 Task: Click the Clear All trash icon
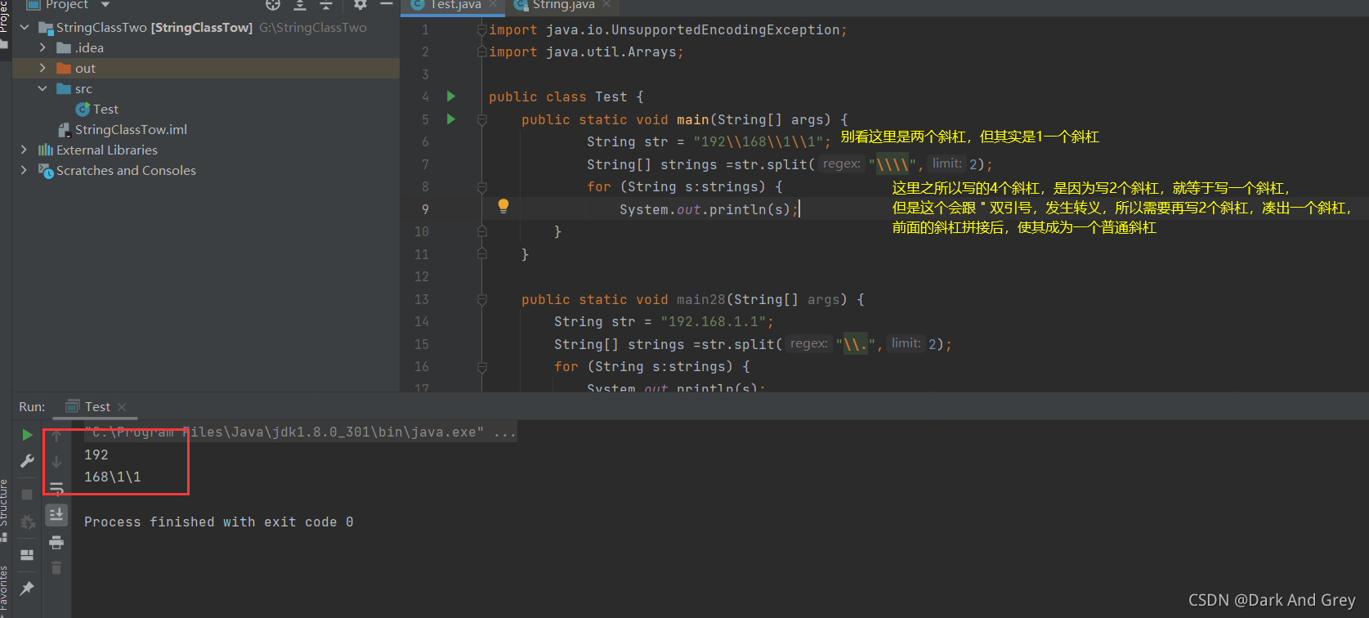56,567
